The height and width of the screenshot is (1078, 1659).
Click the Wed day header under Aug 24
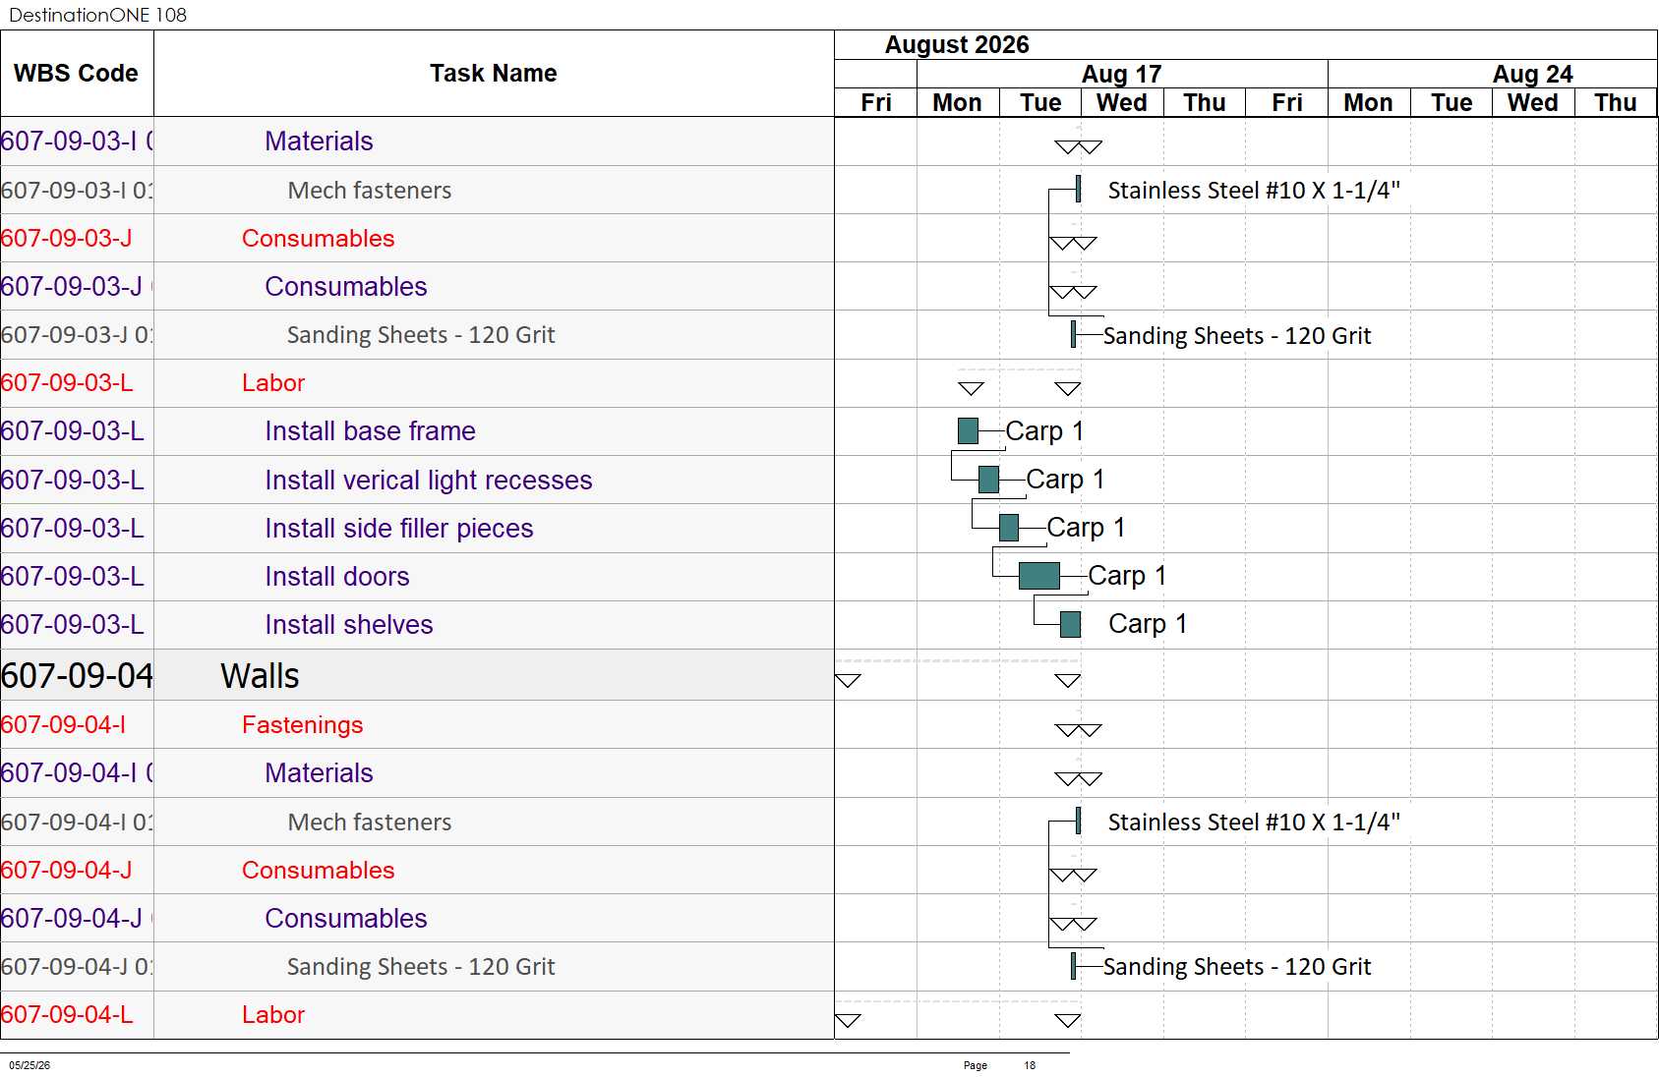1533,103
